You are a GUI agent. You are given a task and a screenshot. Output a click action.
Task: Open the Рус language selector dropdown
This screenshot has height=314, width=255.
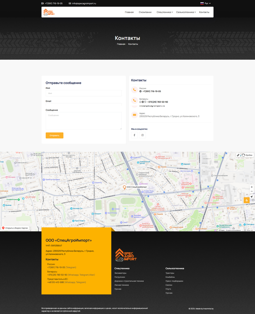coord(206,3)
